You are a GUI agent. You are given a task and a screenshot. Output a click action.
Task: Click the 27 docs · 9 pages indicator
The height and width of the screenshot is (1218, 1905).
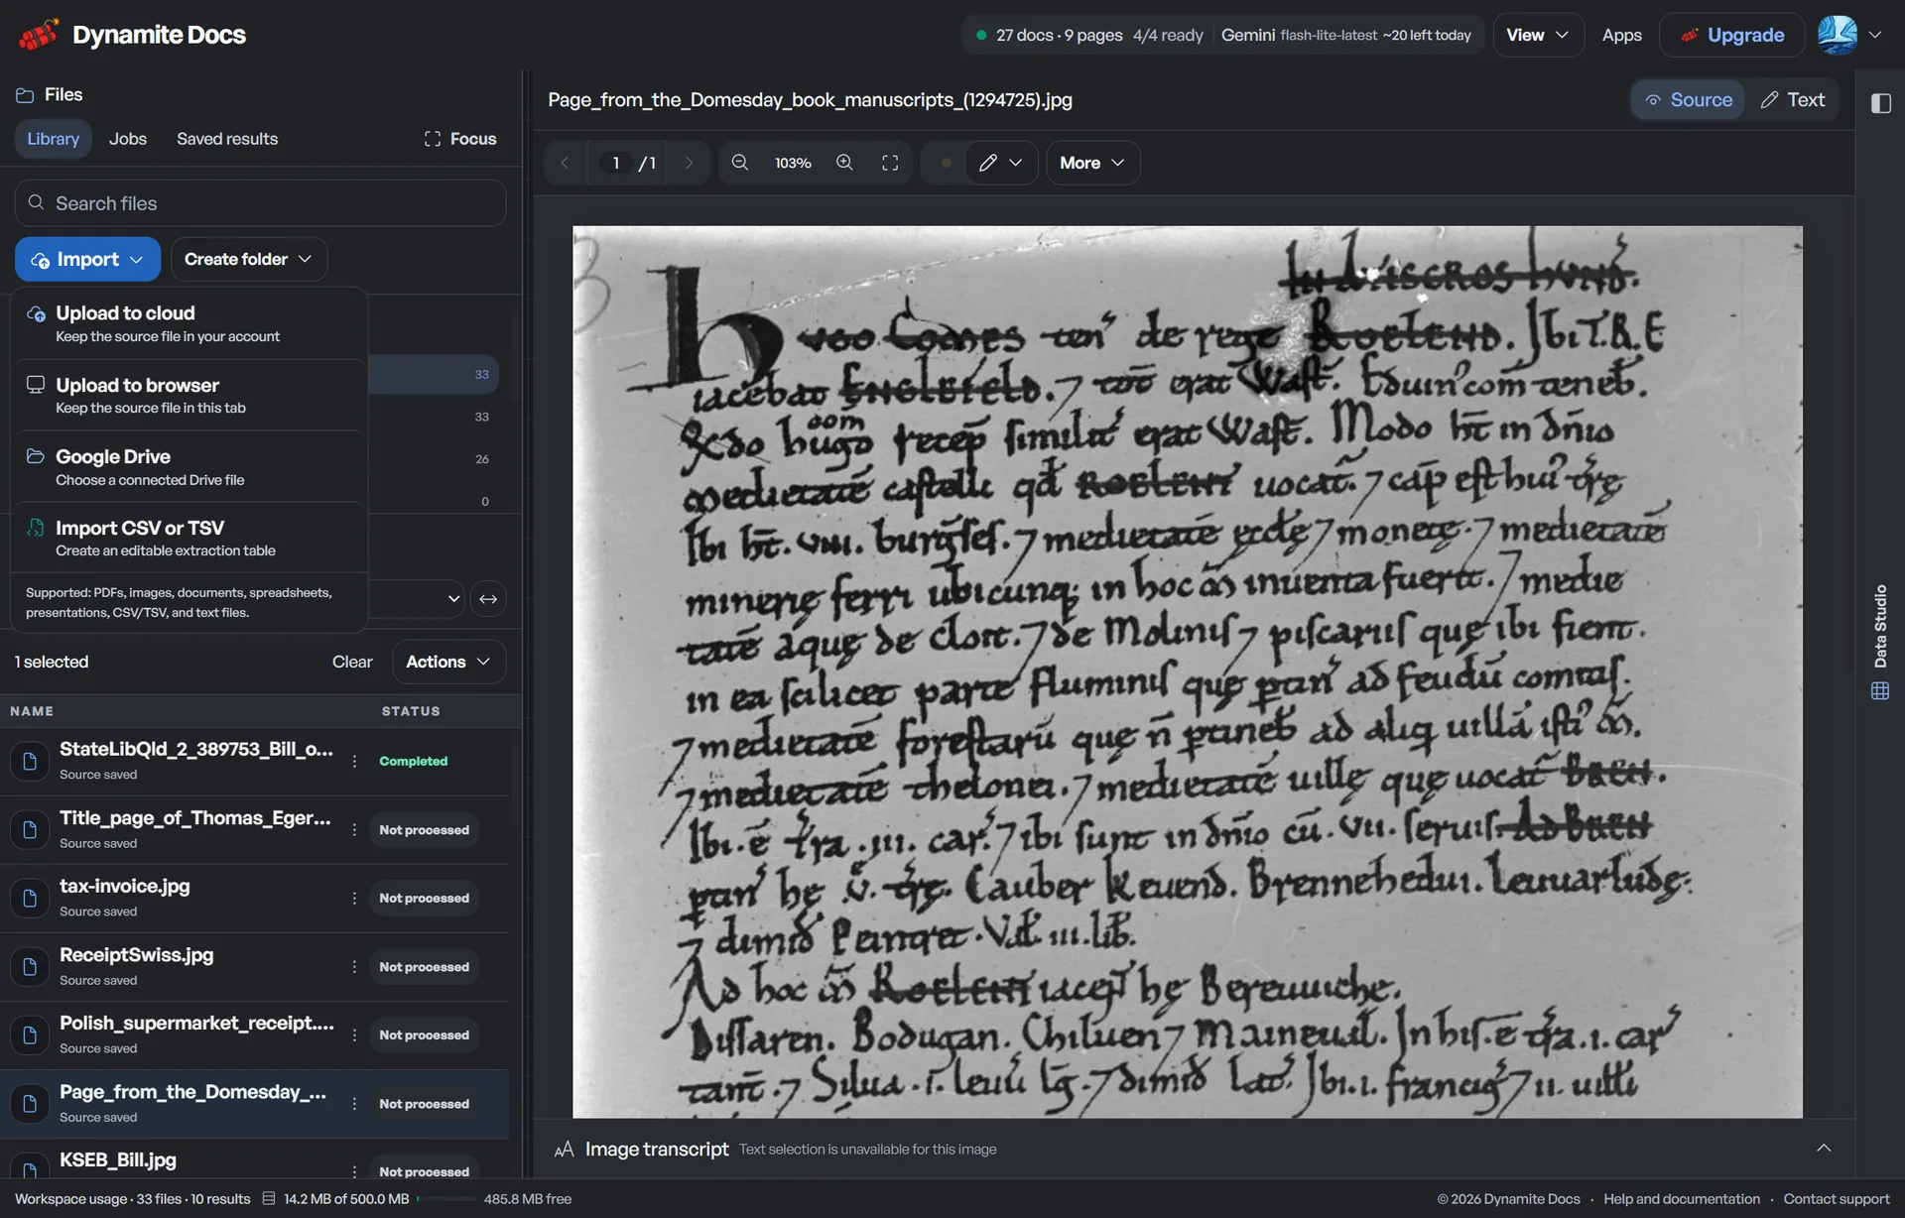[1059, 35]
